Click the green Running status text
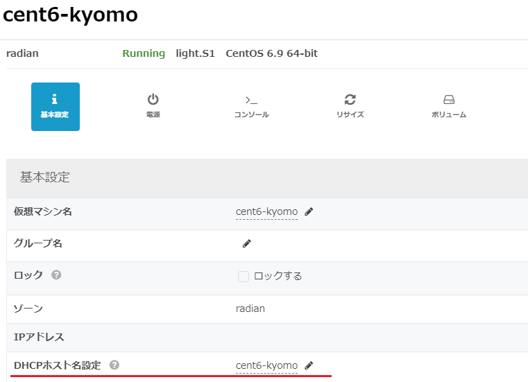The image size is (528, 382). pos(144,53)
